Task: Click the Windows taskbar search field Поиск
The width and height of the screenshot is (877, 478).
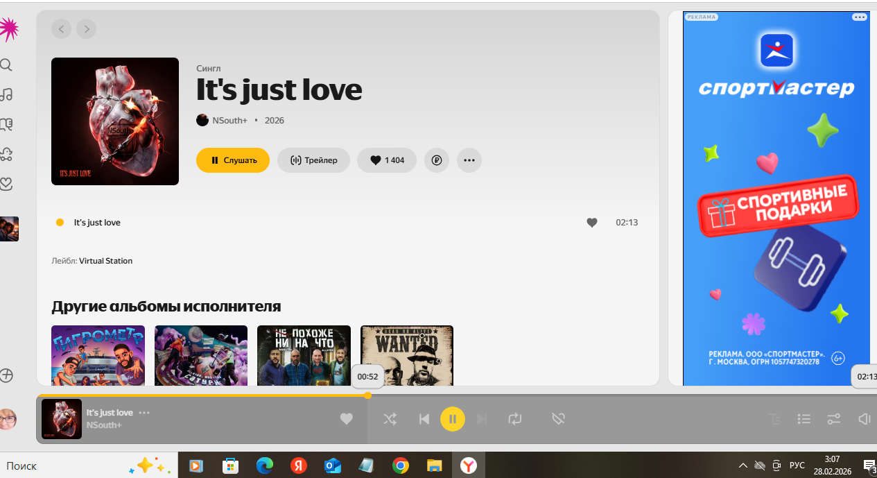Action: (x=89, y=466)
